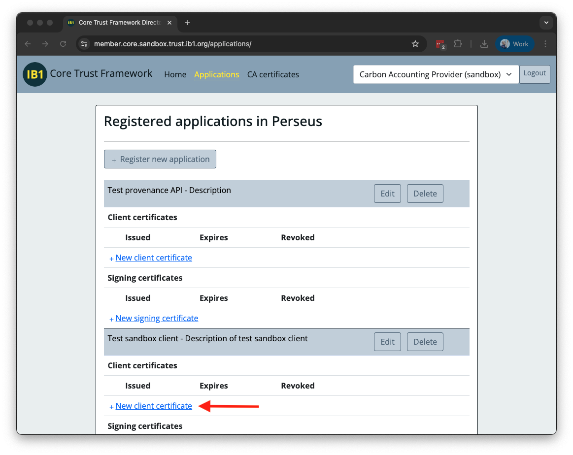
Task: Click Register new application
Action: click(x=160, y=159)
